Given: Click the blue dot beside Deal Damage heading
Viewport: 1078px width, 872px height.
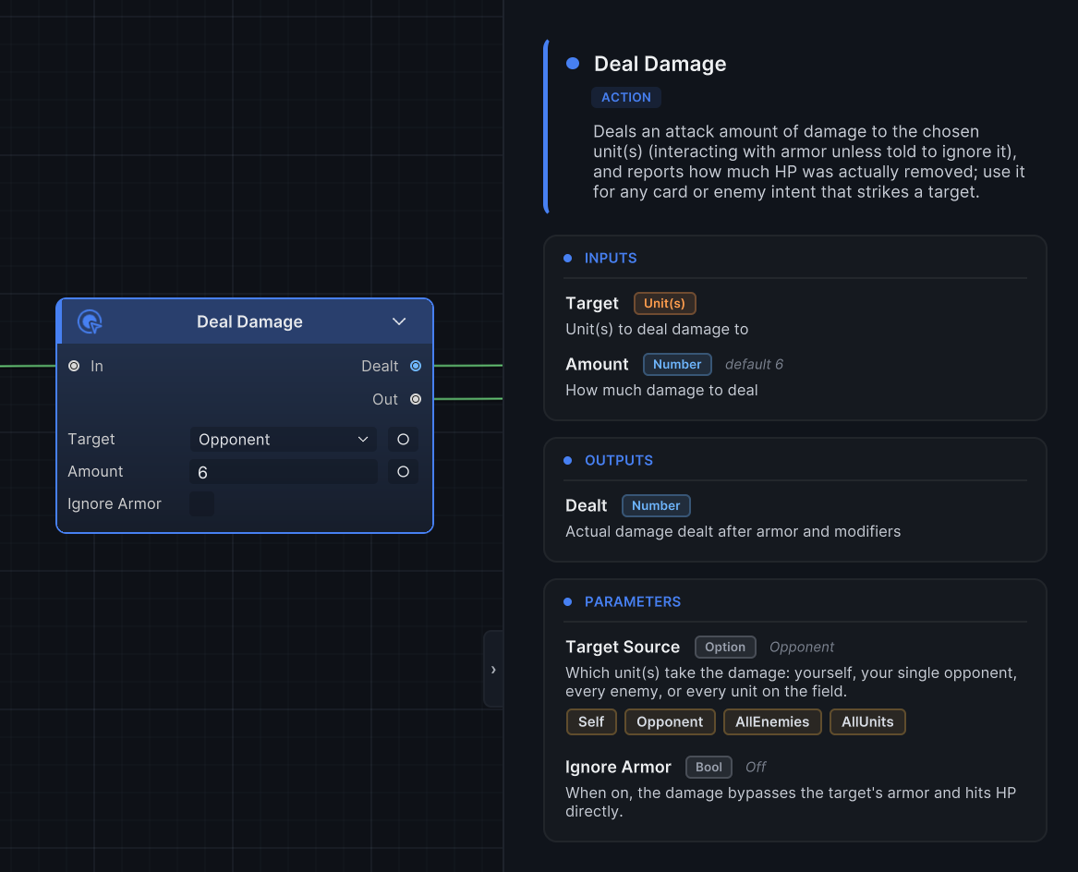Looking at the screenshot, I should tap(572, 63).
